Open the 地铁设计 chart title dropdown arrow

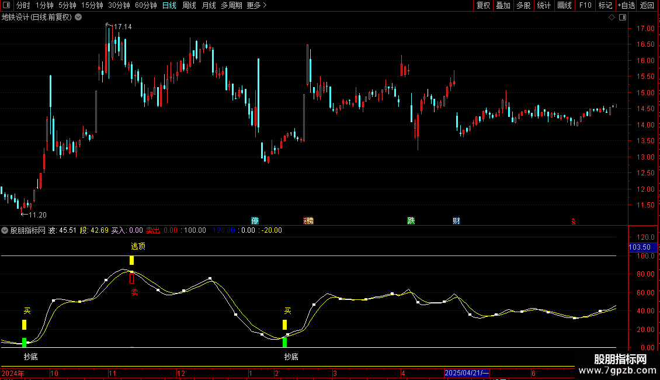pyautogui.click(x=78, y=18)
